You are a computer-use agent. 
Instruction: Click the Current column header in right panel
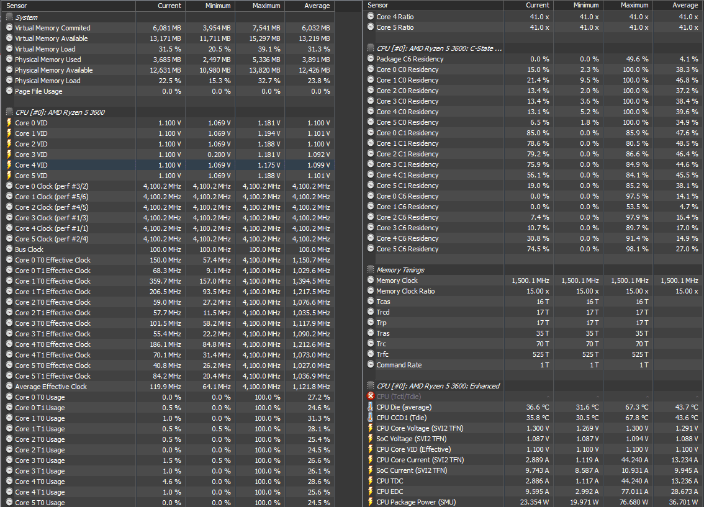click(x=529, y=6)
